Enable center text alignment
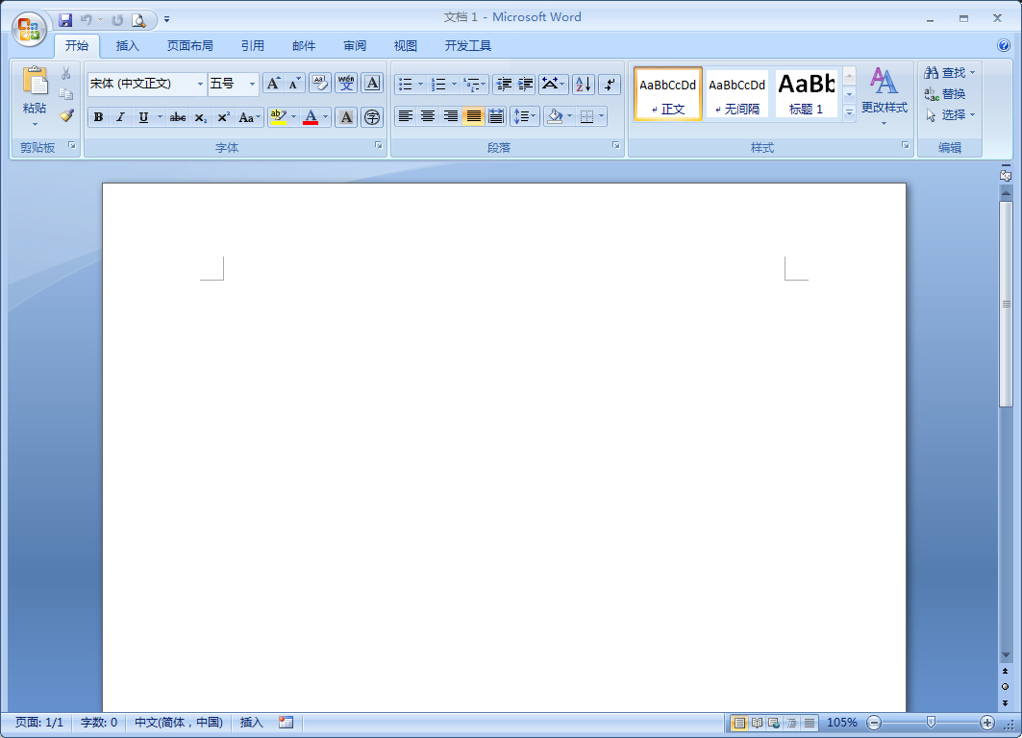This screenshot has width=1022, height=738. [x=427, y=117]
